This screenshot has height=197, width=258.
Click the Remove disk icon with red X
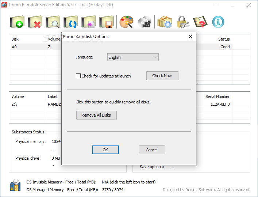(35, 22)
